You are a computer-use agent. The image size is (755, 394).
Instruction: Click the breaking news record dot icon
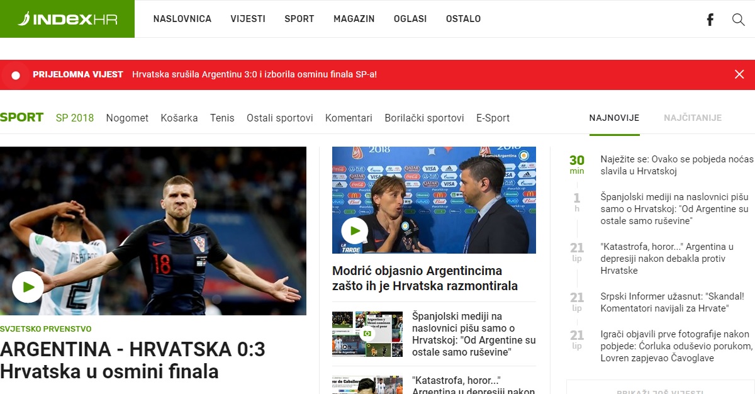pos(16,75)
